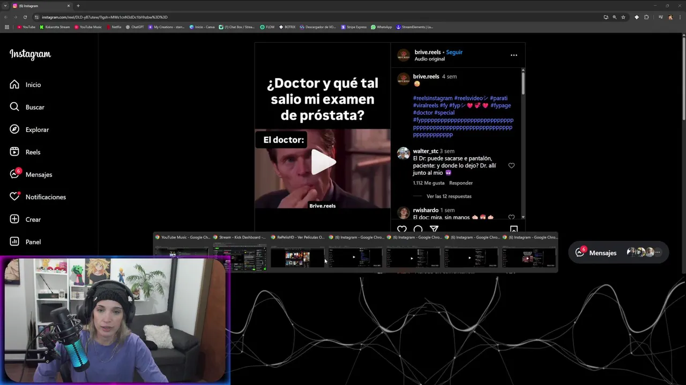This screenshot has height=385, width=686.
Task: Click the comment bubble icon
Action: pos(418,229)
